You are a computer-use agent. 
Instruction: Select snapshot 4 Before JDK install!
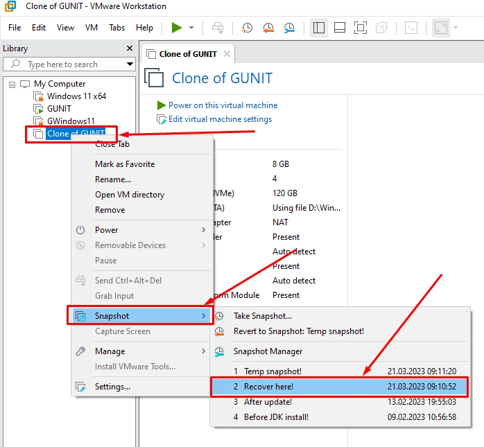tap(340, 417)
